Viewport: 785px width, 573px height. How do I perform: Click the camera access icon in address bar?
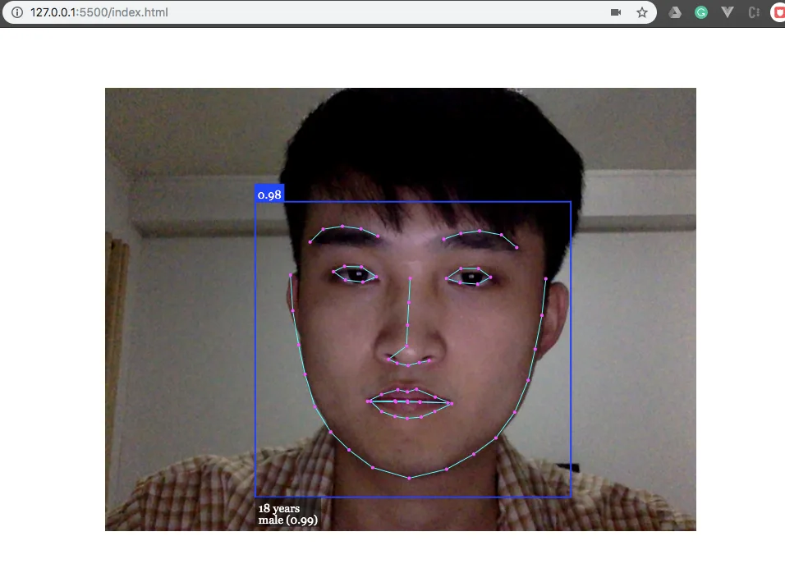[x=616, y=12]
